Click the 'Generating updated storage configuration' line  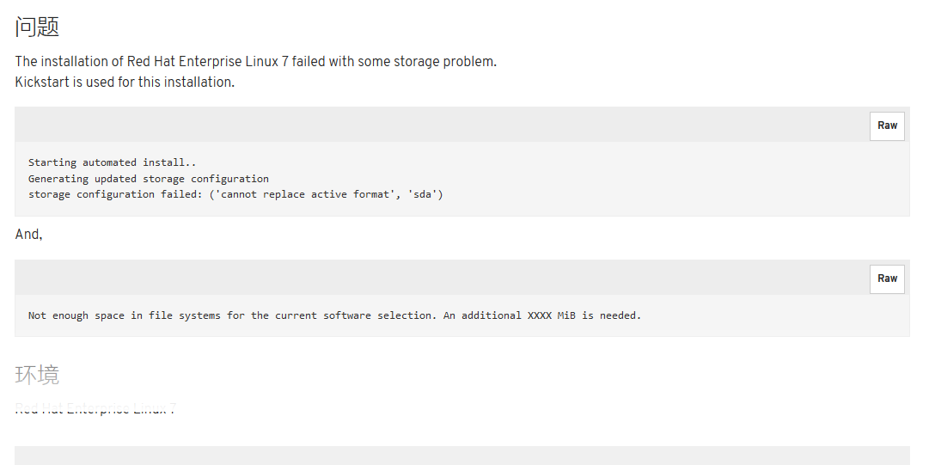coord(148,178)
